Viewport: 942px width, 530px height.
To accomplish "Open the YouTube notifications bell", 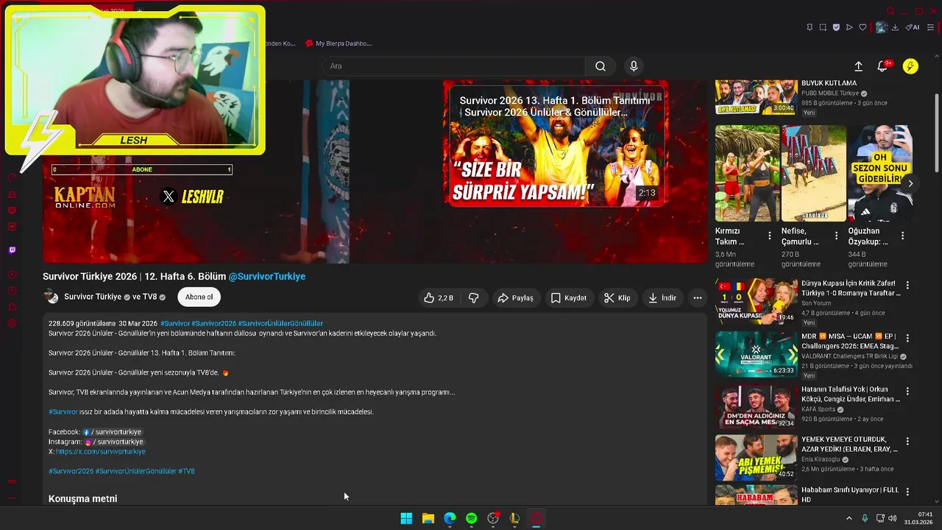I will click(x=882, y=66).
